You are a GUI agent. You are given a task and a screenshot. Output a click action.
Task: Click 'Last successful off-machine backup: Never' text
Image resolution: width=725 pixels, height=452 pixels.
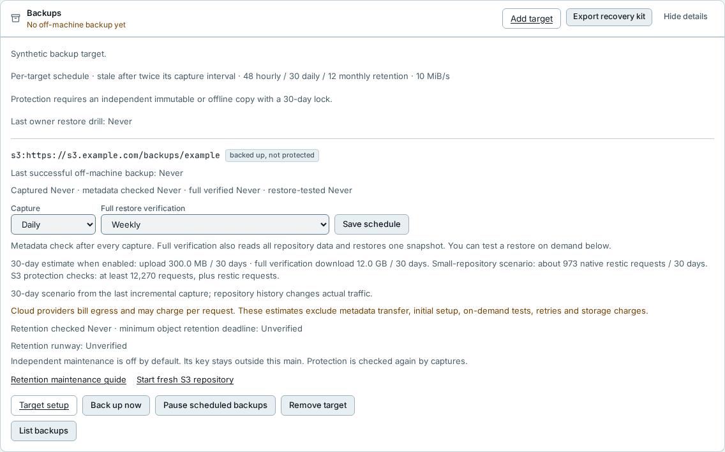click(x=97, y=173)
